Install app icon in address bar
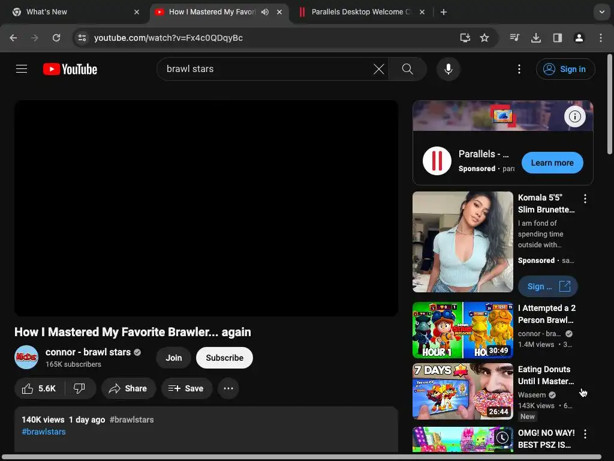This screenshot has width=614, height=461. [x=465, y=38]
